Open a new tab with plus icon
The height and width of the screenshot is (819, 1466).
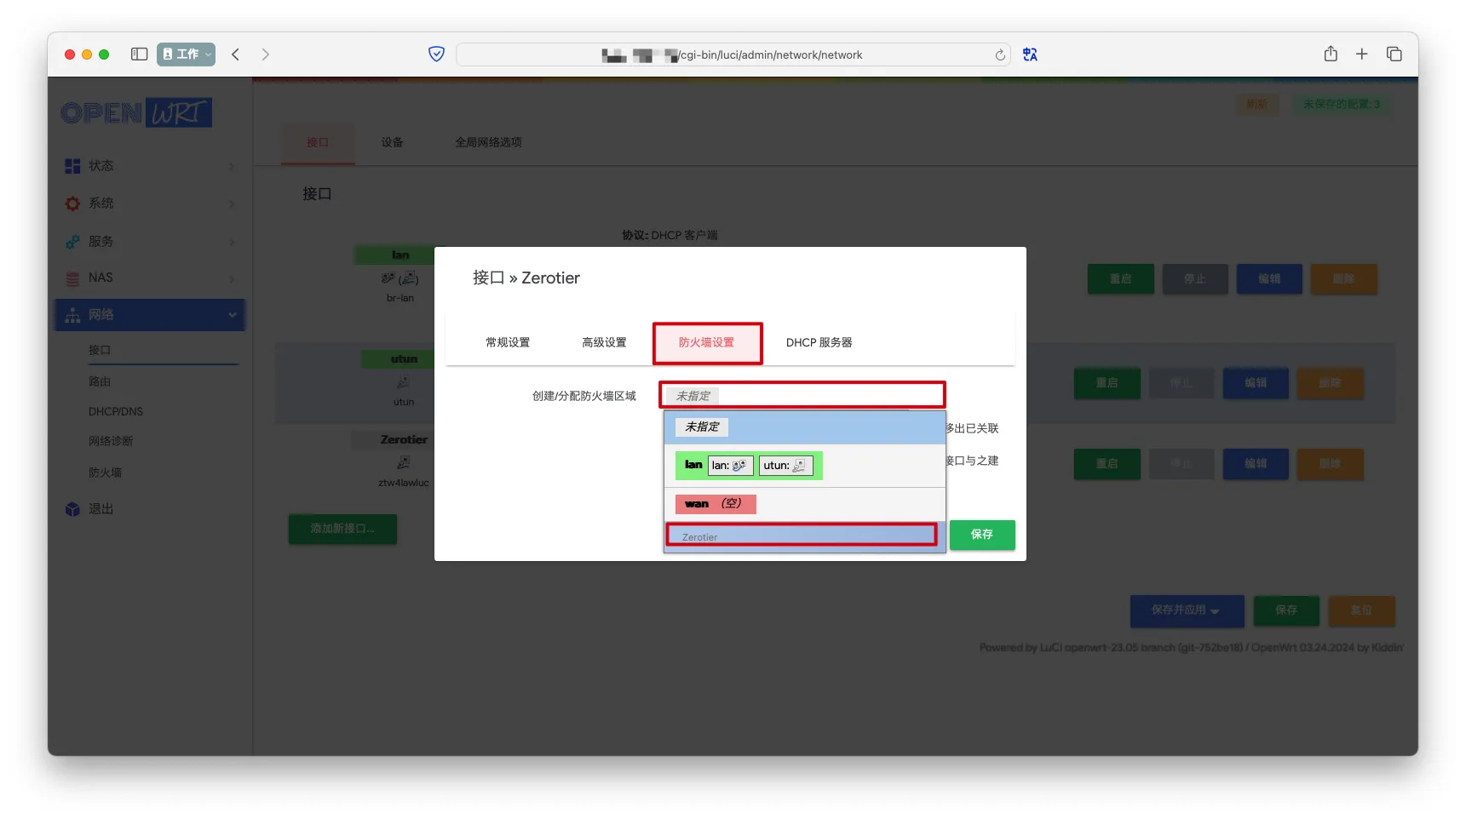tap(1361, 54)
